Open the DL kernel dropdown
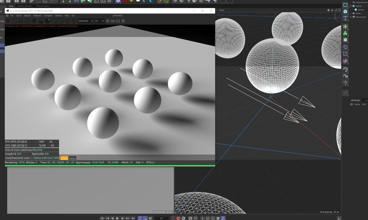368x220 pixels. 100,21
